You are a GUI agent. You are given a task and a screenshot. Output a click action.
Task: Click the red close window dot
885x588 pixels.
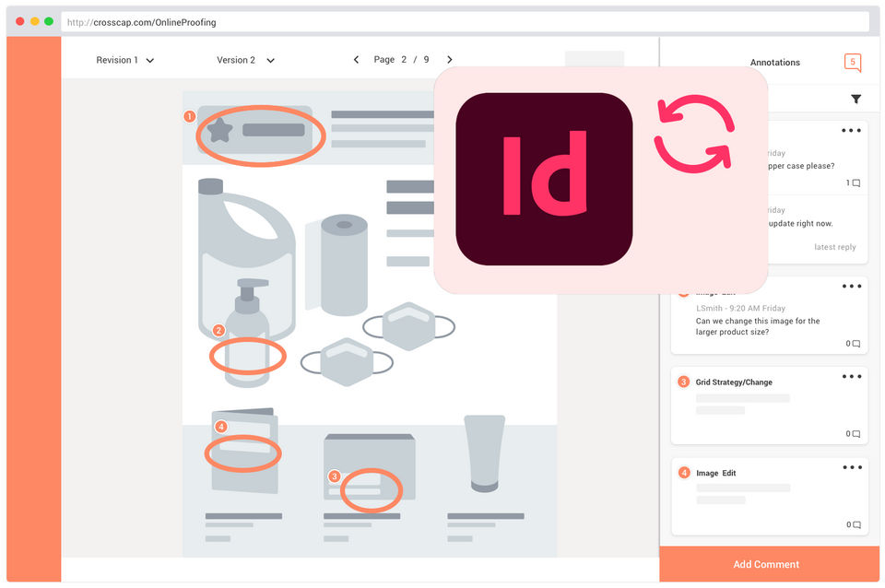coord(19,21)
